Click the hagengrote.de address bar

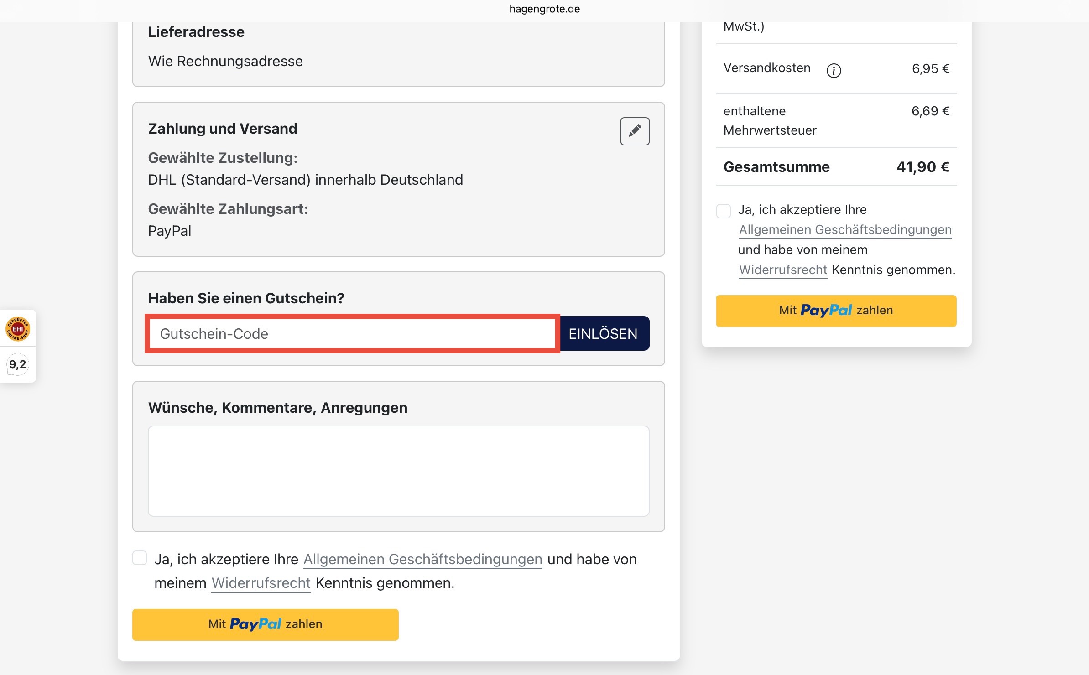(x=544, y=9)
